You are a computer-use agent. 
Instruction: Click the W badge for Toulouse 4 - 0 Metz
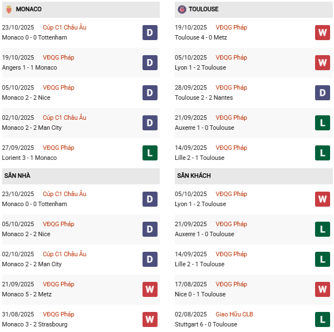[x=322, y=32]
